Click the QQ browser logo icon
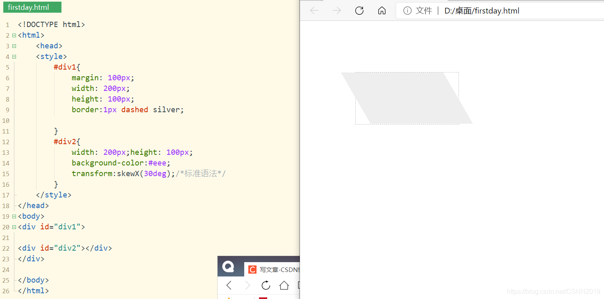The image size is (604, 299). (x=228, y=267)
